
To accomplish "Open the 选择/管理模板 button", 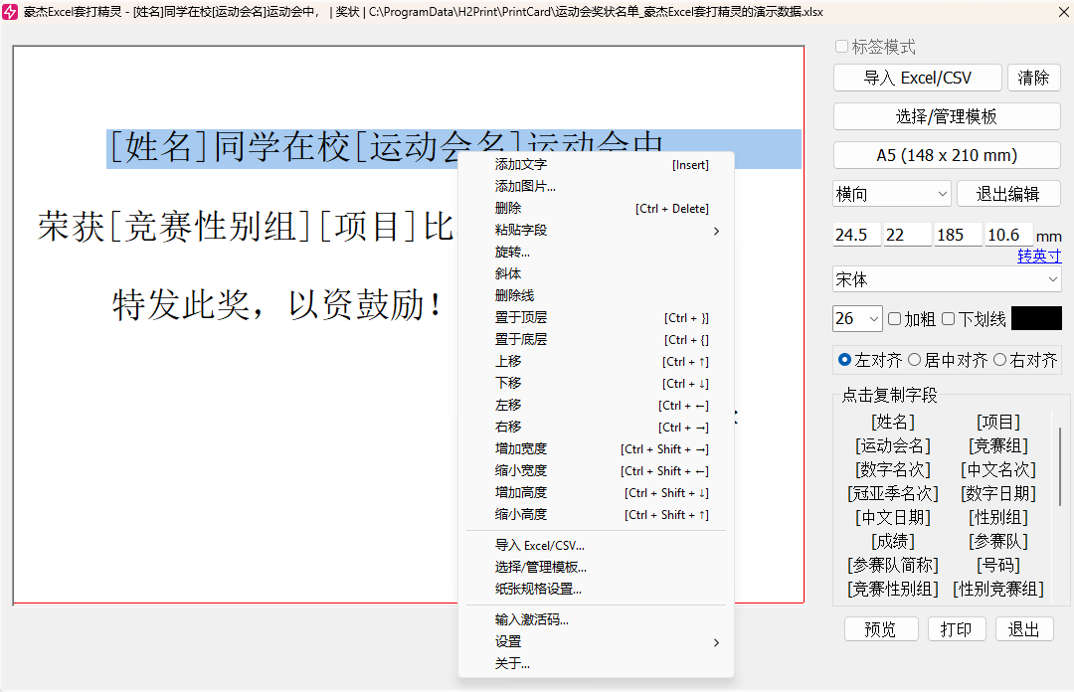I will pyautogui.click(x=947, y=116).
